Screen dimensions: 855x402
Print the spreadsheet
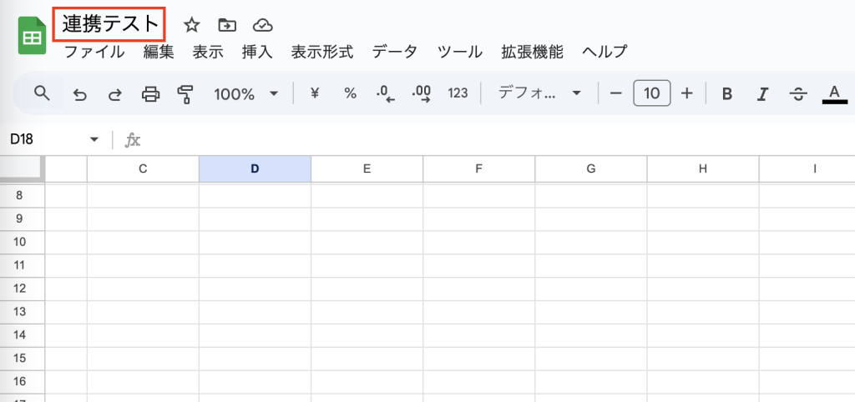coord(150,94)
